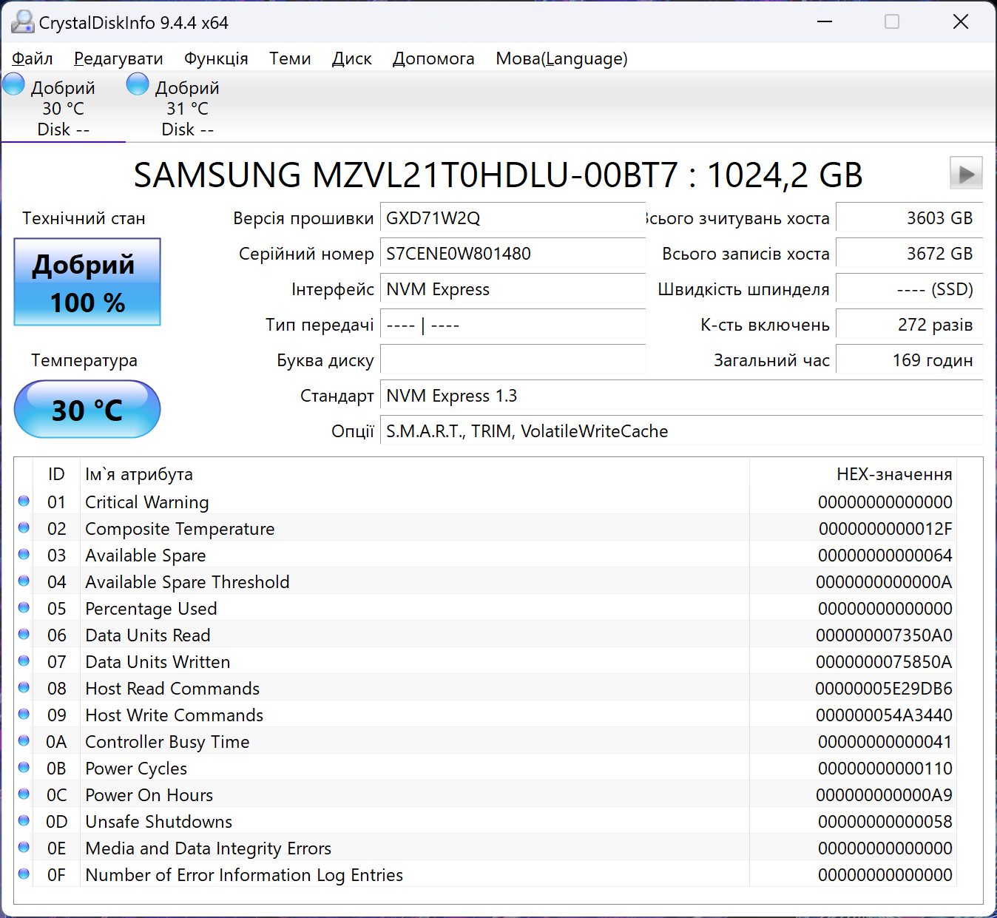Open the Функція menu

(x=216, y=58)
